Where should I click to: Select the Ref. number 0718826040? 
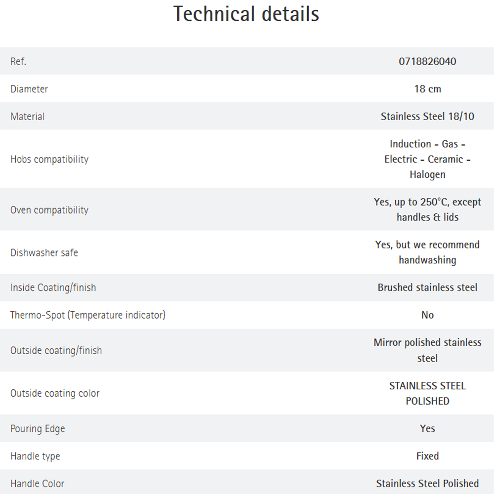point(427,61)
